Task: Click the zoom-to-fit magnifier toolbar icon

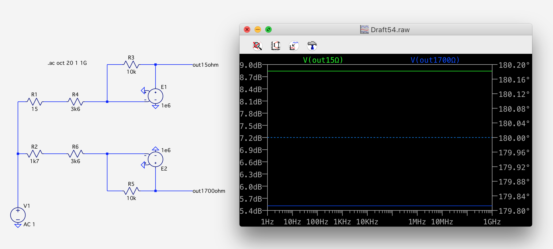Action: (257, 46)
